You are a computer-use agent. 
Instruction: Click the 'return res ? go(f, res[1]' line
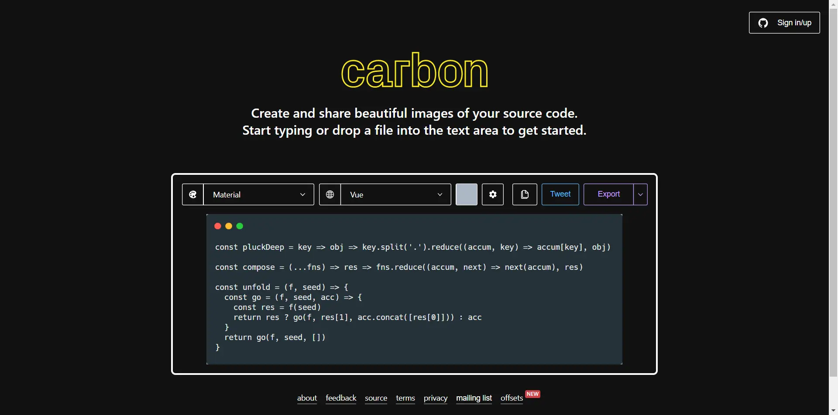click(358, 317)
